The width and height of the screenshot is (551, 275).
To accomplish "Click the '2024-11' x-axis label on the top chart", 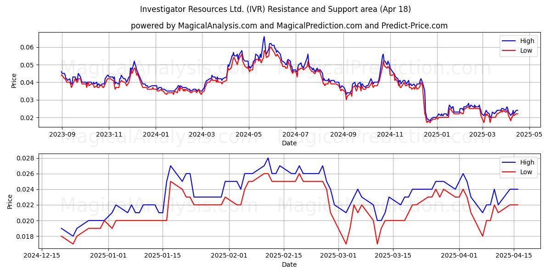I will (390, 135).
